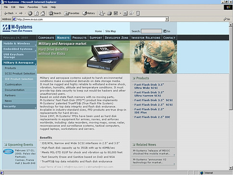Open the Products nav tab
The width and height of the screenshot is (233, 175).
point(79,37)
